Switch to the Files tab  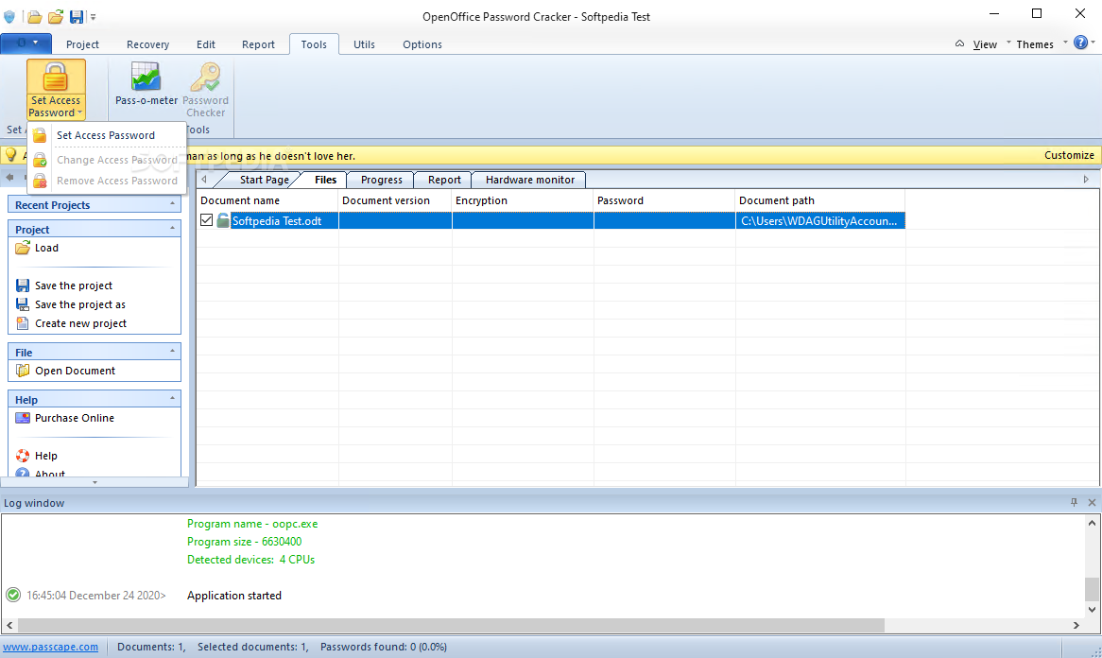click(x=325, y=180)
